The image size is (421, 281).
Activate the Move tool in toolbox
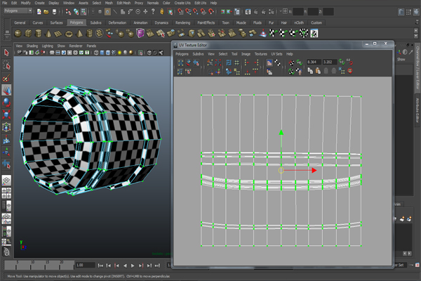[6, 90]
